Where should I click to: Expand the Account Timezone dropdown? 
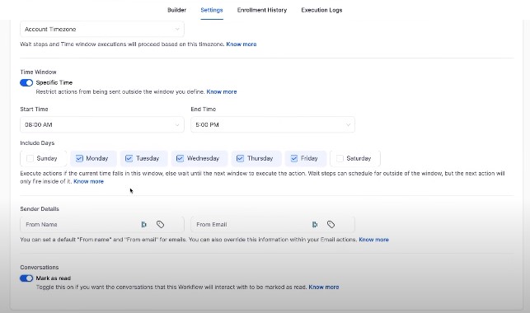[x=102, y=30]
